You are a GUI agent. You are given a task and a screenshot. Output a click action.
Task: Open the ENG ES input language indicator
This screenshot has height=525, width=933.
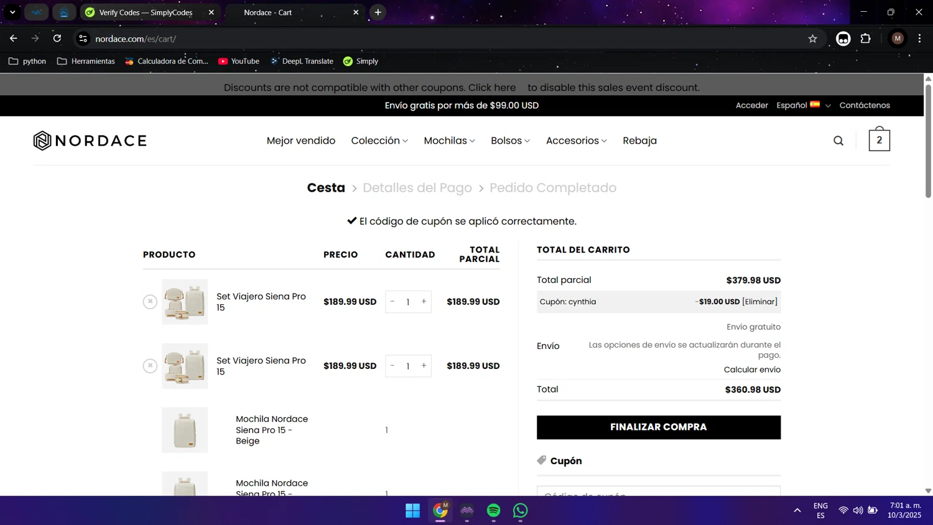[x=820, y=511]
